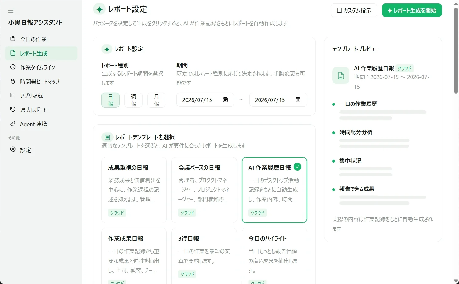The image size is (459, 284).
Task: Click the 時間帯ヒートマップ flame icon
Action: click(13, 81)
